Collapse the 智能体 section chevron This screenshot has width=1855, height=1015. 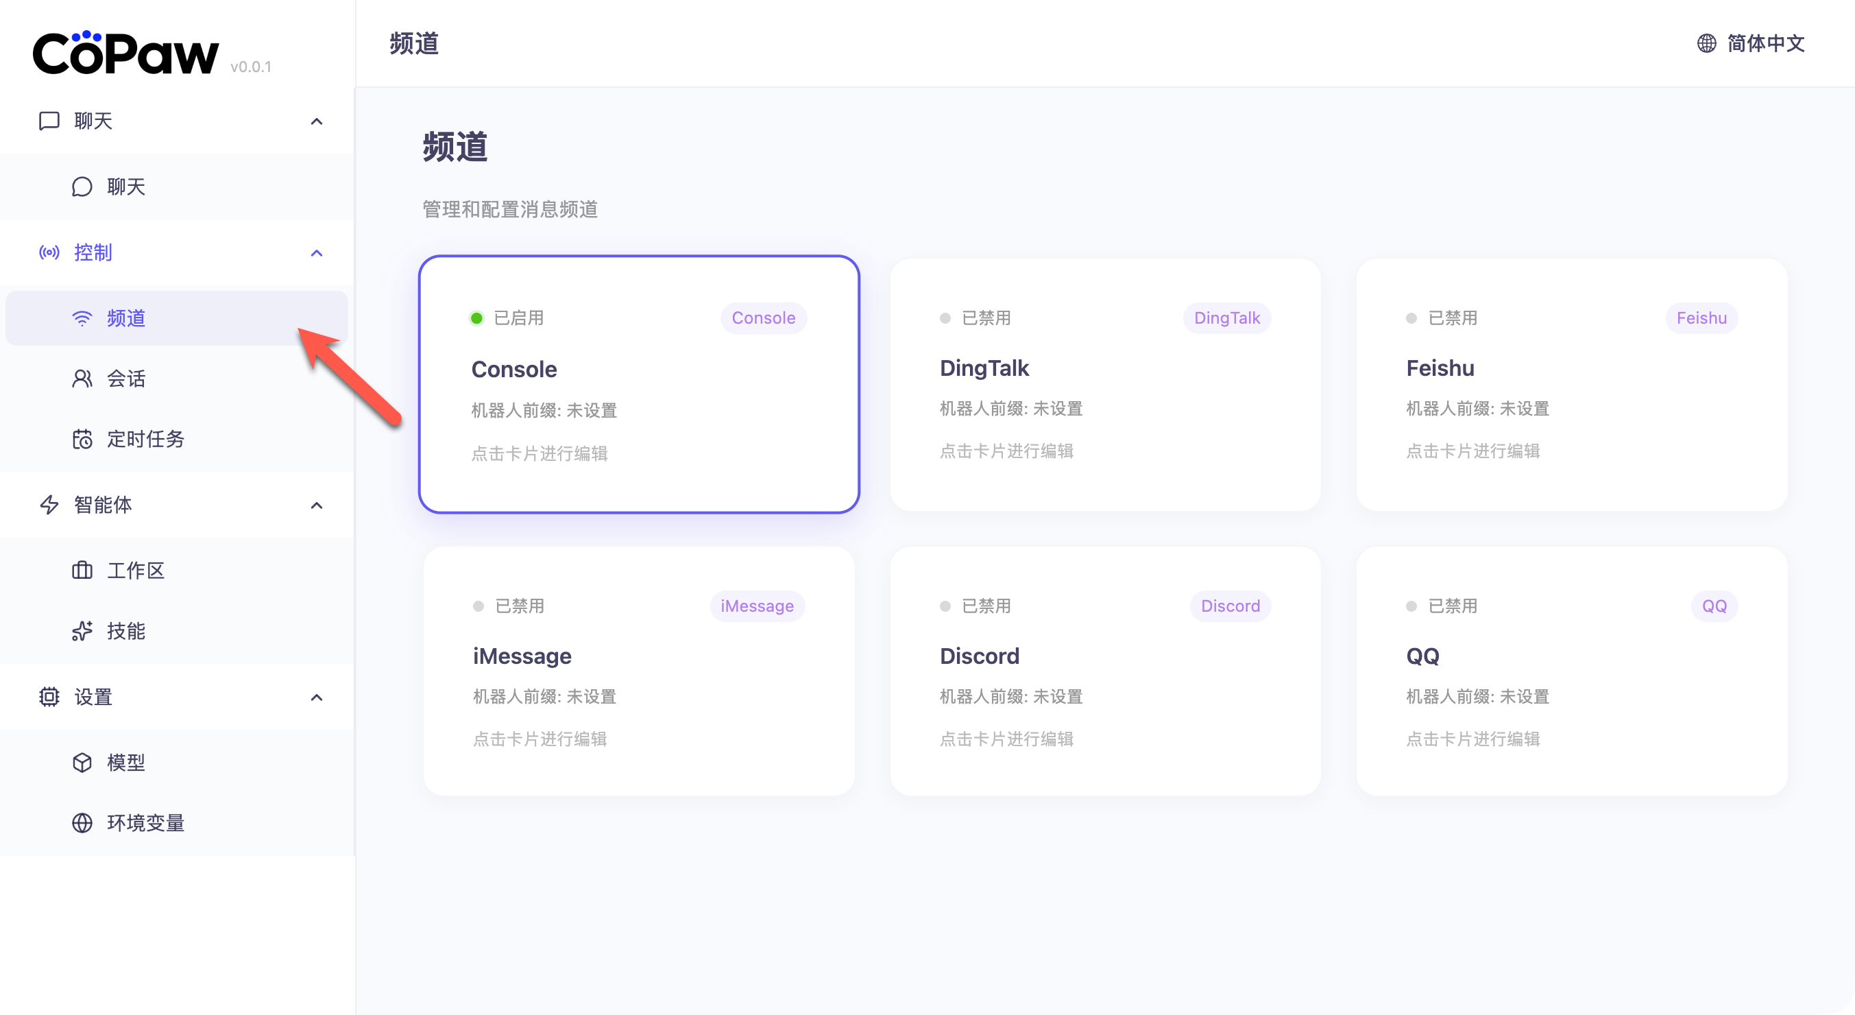coord(316,505)
